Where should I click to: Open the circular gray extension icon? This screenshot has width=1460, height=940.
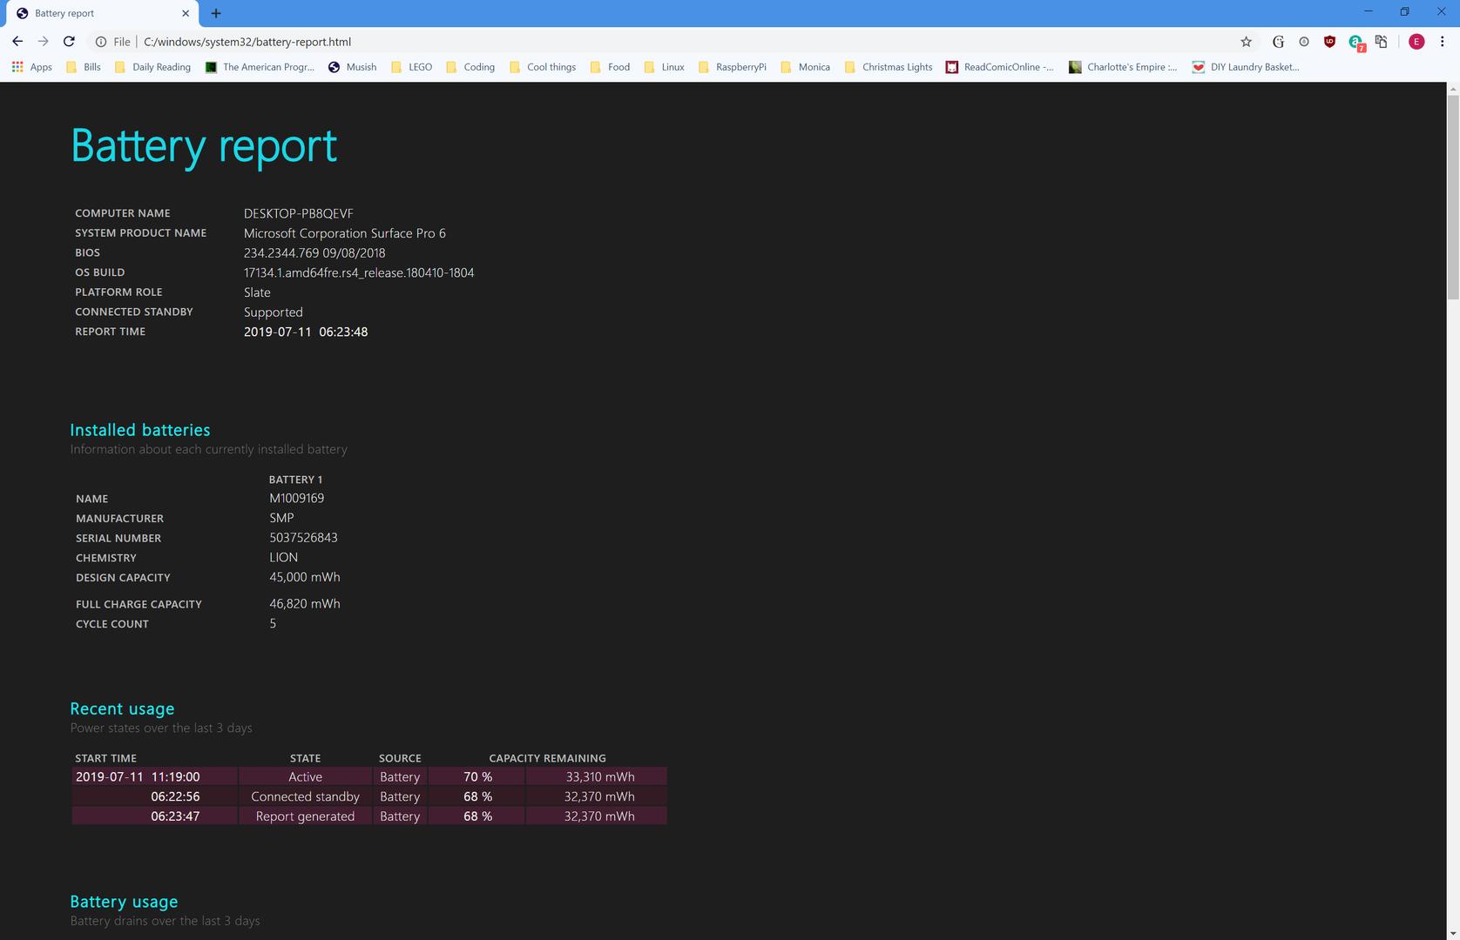pyautogui.click(x=1304, y=42)
